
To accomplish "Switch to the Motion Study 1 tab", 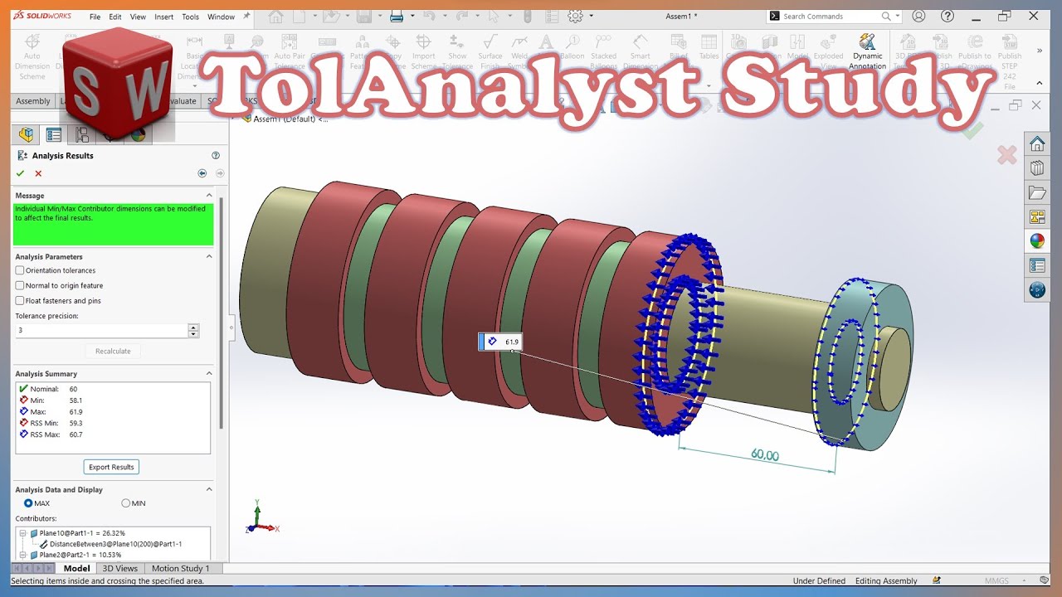I will coord(180,568).
